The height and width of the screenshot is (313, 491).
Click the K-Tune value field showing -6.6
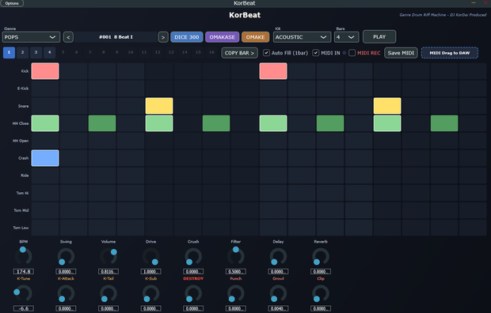click(24, 308)
